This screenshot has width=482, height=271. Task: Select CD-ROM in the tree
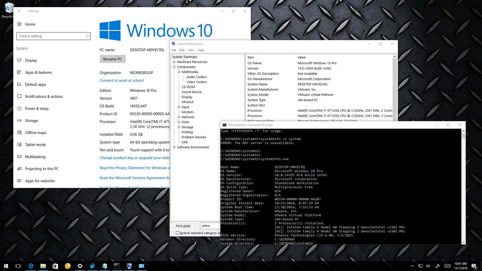click(x=188, y=87)
